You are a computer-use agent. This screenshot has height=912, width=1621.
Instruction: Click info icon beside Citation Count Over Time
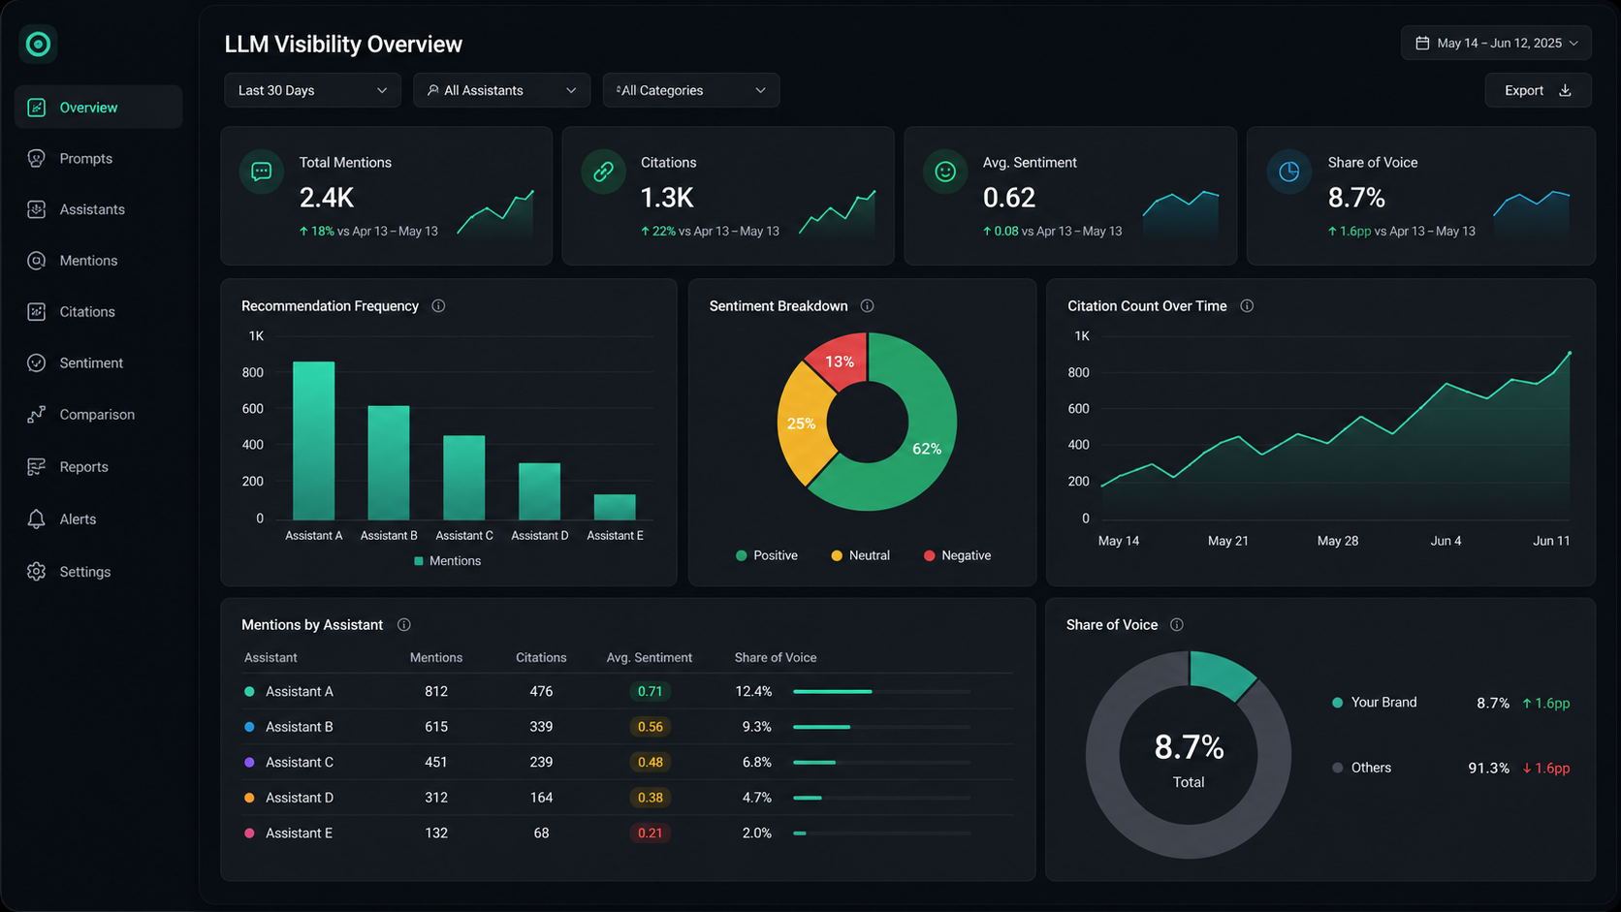pyautogui.click(x=1247, y=306)
